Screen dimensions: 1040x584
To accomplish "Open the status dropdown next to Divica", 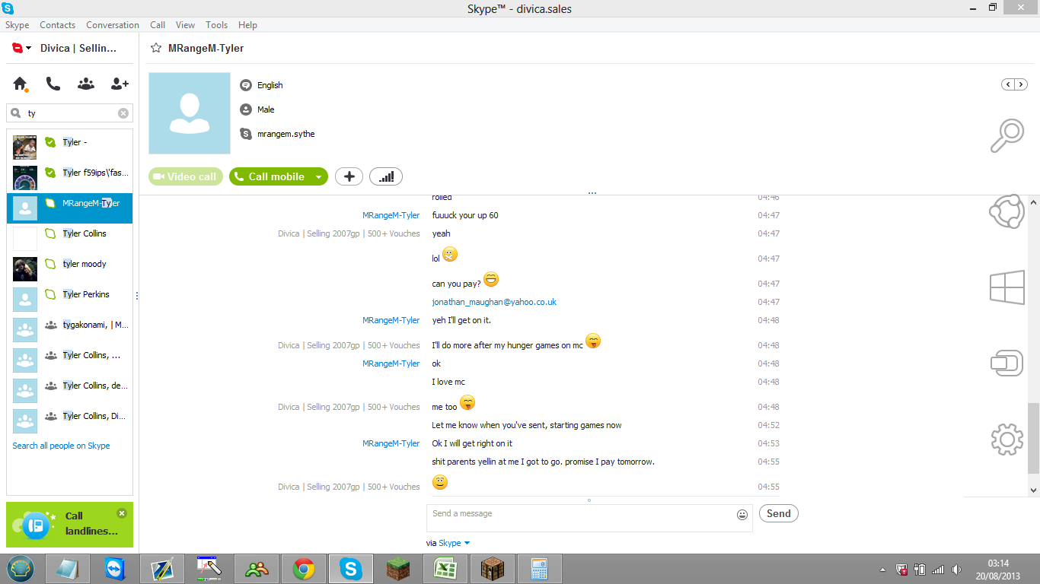I will tap(28, 48).
